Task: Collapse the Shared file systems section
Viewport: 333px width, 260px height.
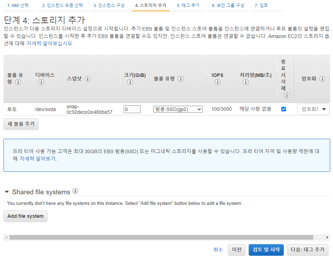Action: pos(7,192)
